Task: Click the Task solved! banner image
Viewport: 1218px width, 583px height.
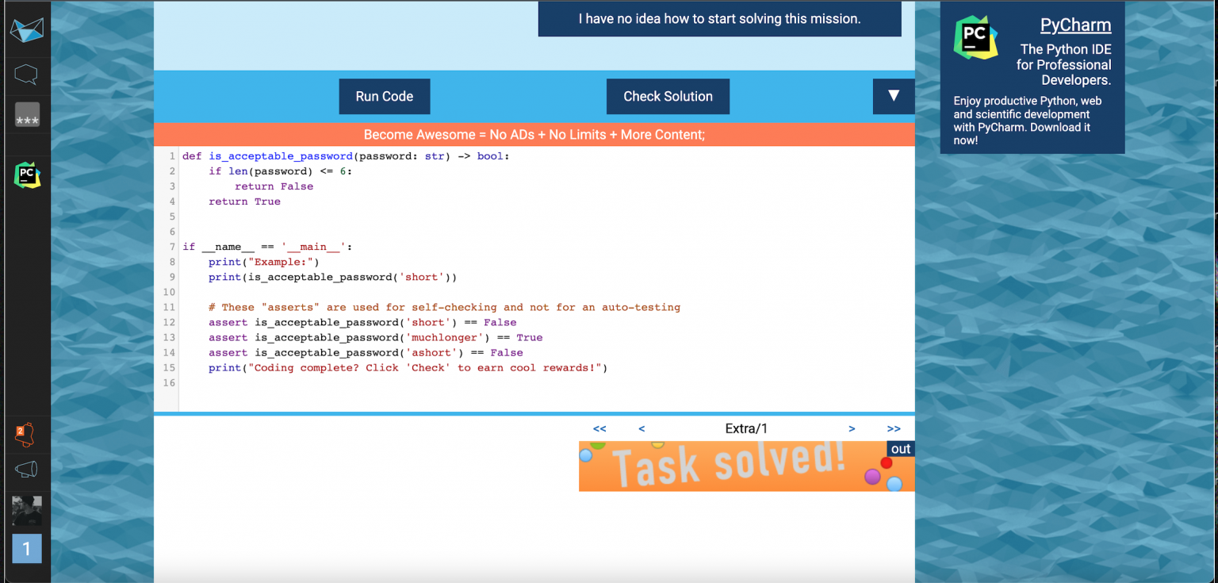Action: coord(746,466)
